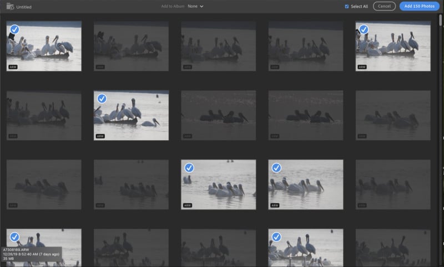Image resolution: width=444 pixels, height=267 pixels.
Task: Deselect checkmark on second row, second photo
Action: coord(102,99)
